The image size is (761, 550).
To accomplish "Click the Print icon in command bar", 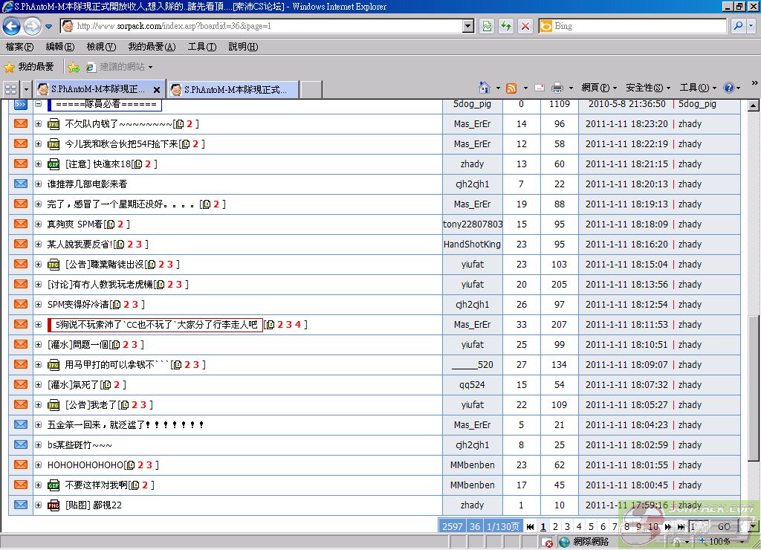I will tap(557, 88).
